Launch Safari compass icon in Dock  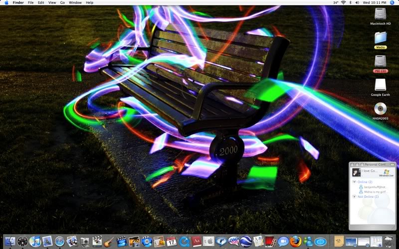tap(60, 242)
